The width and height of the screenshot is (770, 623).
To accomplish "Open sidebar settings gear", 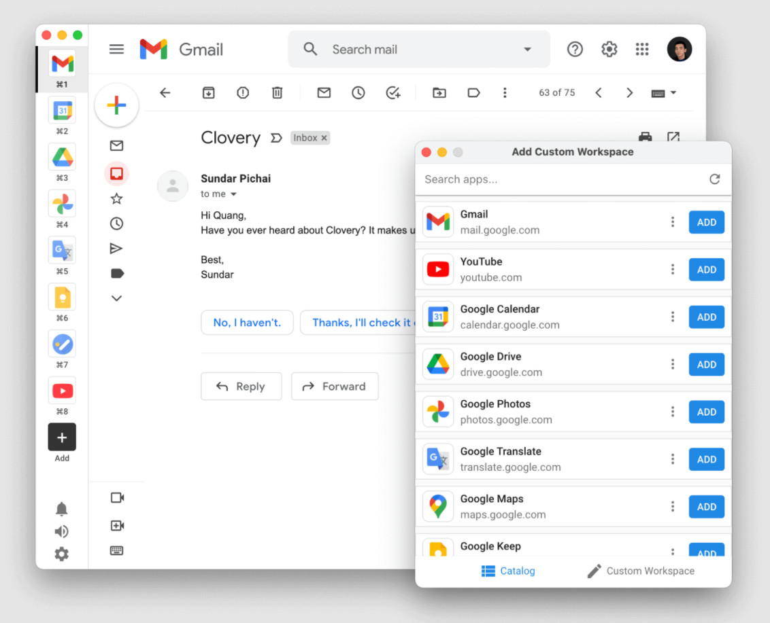I will pyautogui.click(x=61, y=554).
